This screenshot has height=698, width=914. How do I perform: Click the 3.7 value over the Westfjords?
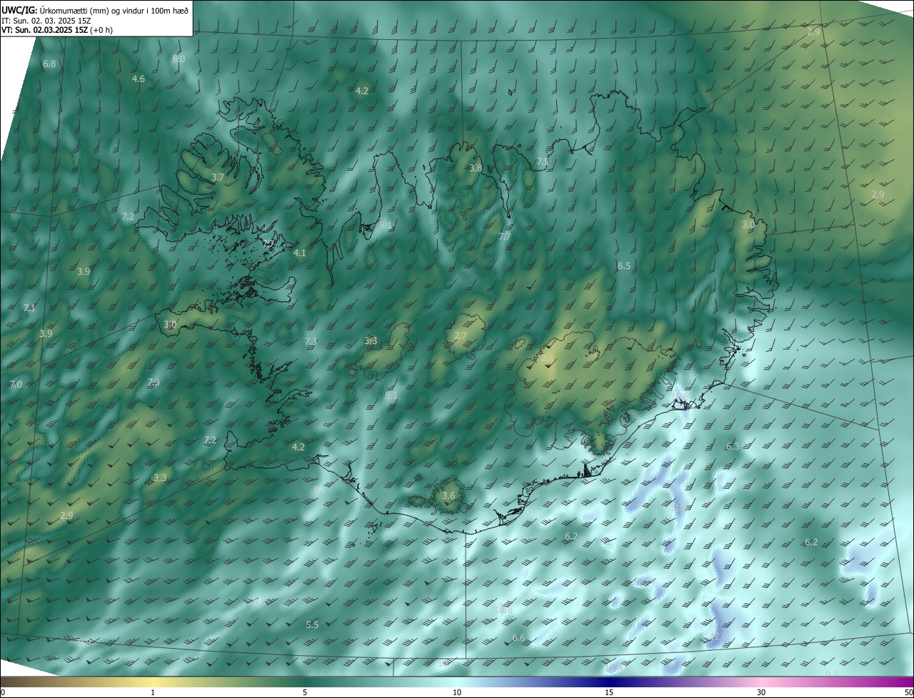click(x=219, y=177)
